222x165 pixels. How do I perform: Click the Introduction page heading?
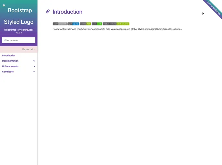click(x=67, y=12)
